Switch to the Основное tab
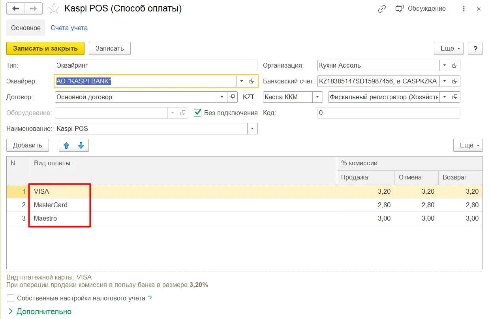This screenshot has width=490, height=319. point(26,28)
